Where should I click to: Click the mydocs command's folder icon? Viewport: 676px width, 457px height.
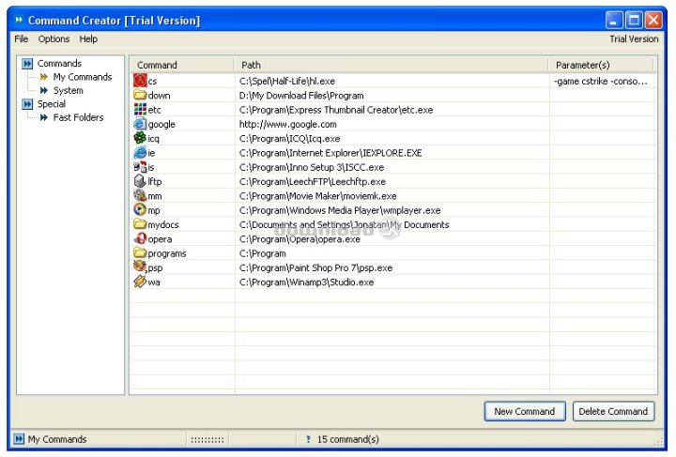[x=140, y=224]
